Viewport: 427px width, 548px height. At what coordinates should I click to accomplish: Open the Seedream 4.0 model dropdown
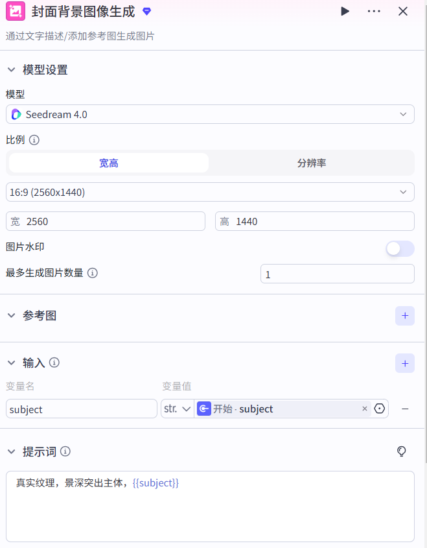210,114
